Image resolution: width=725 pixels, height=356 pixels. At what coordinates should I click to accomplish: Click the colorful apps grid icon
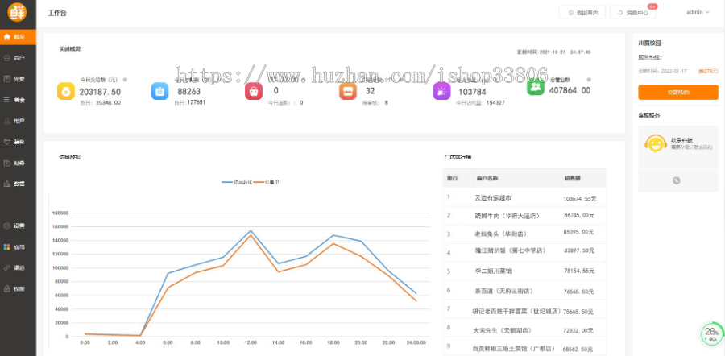[7, 247]
